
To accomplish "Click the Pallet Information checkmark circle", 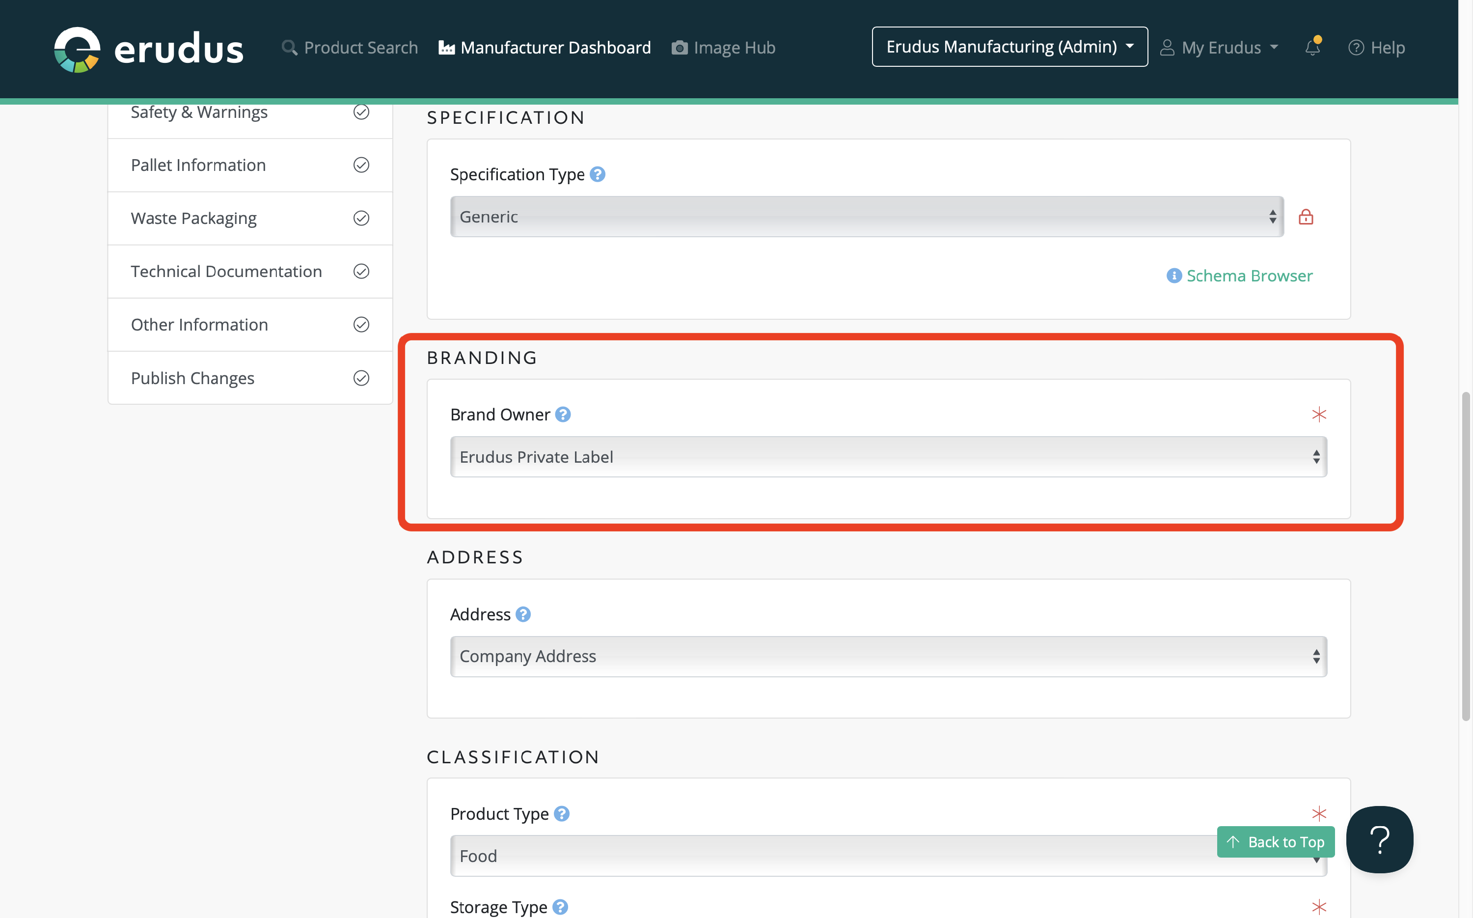I will coord(361,165).
